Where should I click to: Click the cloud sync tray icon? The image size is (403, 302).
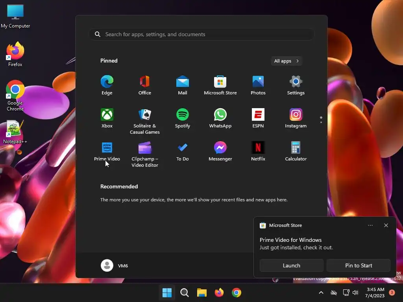[x=334, y=293]
